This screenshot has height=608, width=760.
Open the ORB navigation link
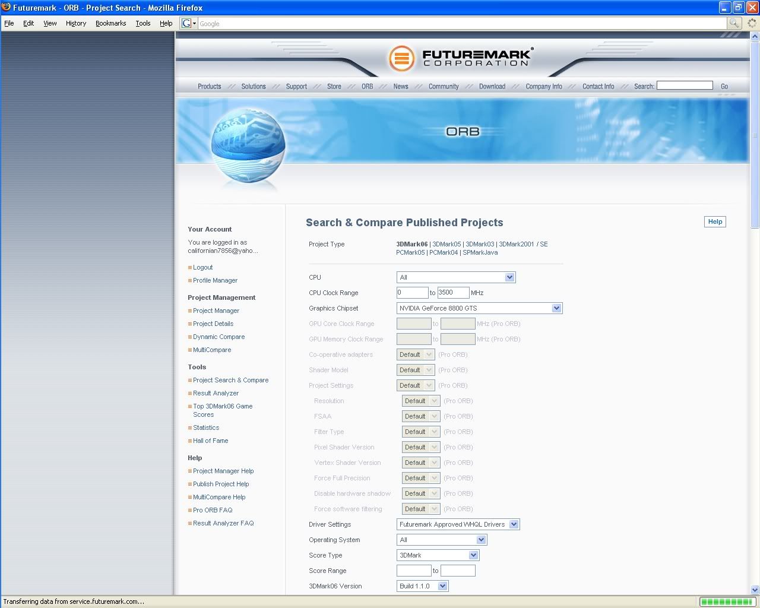pos(368,86)
